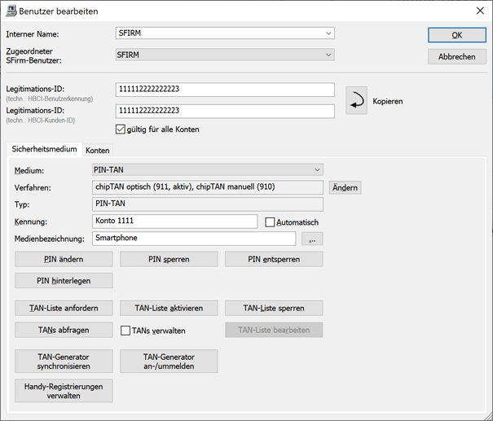
Task: Click the Benutzer bearbeiten title bar icon
Action: point(11,11)
